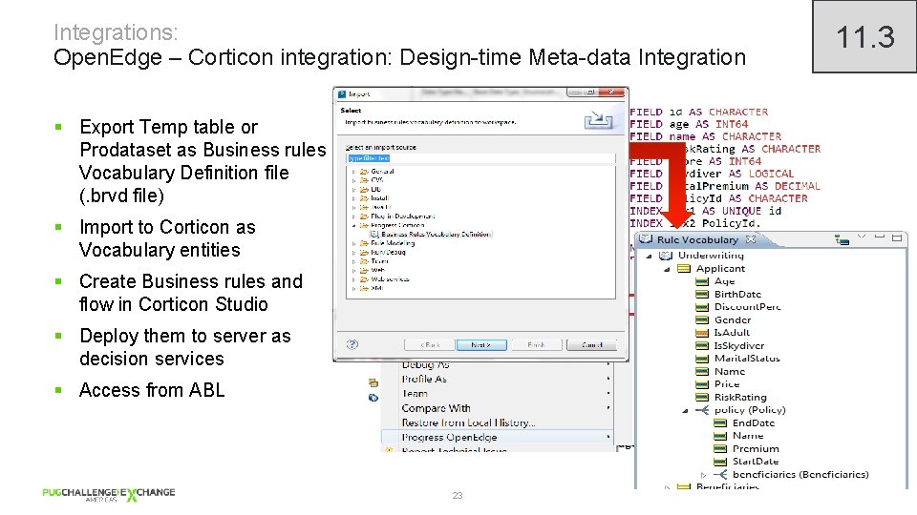Close the Rule Vocabulary tab with its X
This screenshot has width=917, height=515.
tap(751, 238)
